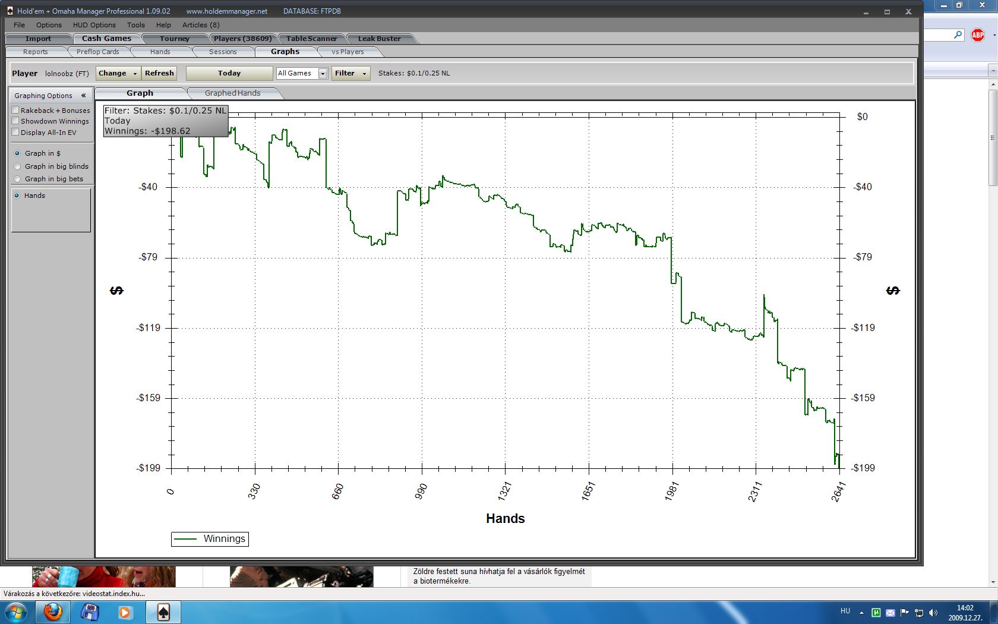
Task: Click the Stakes: $0.1/0.25 NL label
Action: point(414,73)
